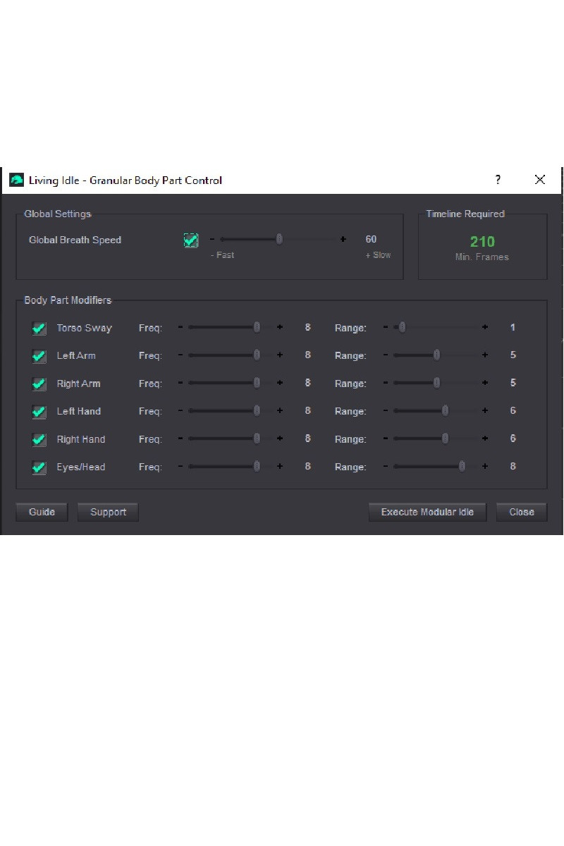Image resolution: width=564 pixels, height=846 pixels.
Task: Decrease Torso Sway Freq with minus
Action: (x=180, y=327)
